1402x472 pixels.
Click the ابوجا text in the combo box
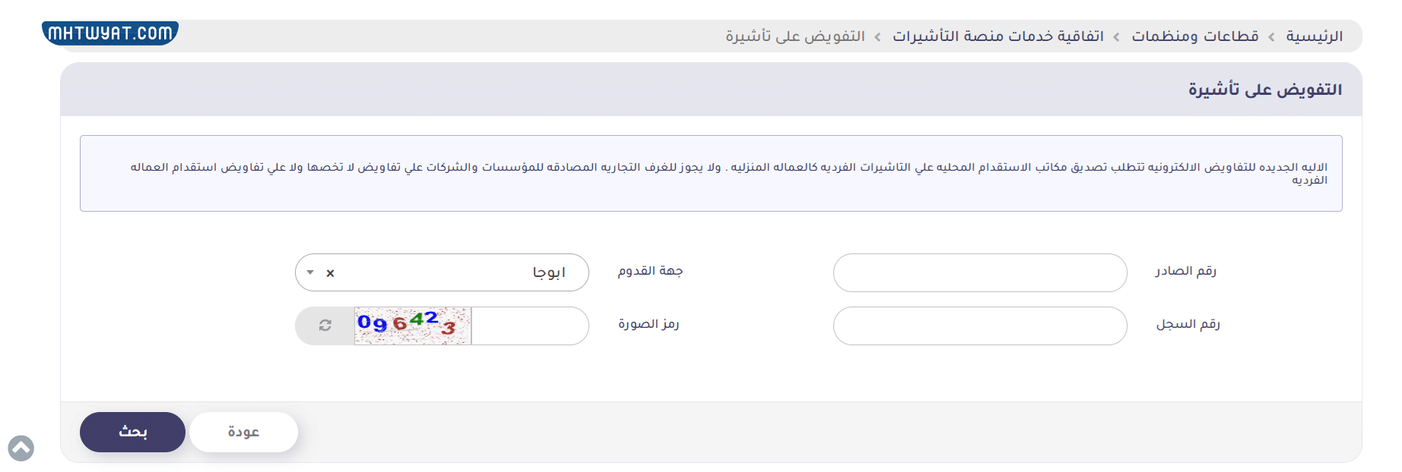[548, 272]
